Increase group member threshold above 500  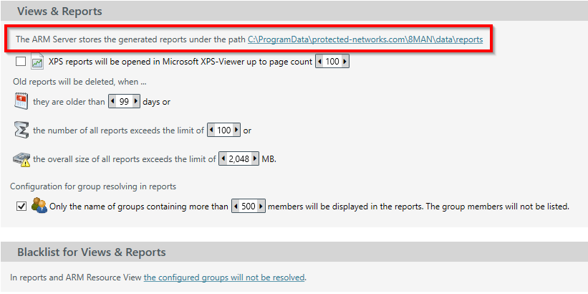click(x=261, y=207)
